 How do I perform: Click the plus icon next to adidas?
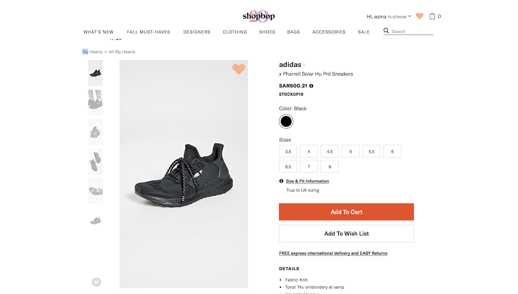[304, 65]
